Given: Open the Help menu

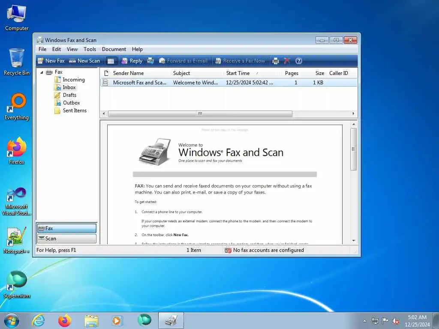Looking at the screenshot, I should (x=137, y=49).
